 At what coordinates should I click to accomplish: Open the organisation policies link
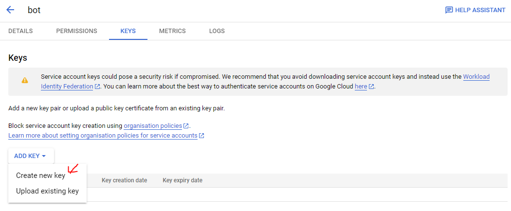click(153, 126)
